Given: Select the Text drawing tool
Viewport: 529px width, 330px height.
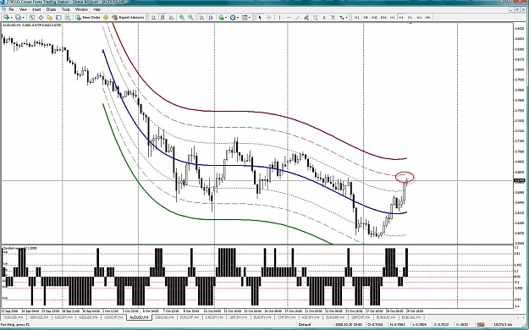Looking at the screenshot, I should pos(324,17).
